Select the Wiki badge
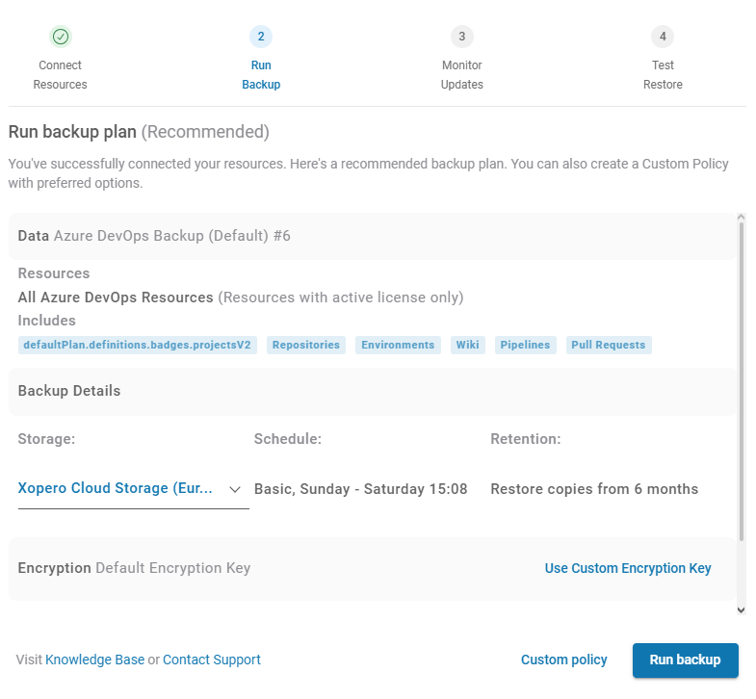The image size is (756, 699). [x=467, y=345]
